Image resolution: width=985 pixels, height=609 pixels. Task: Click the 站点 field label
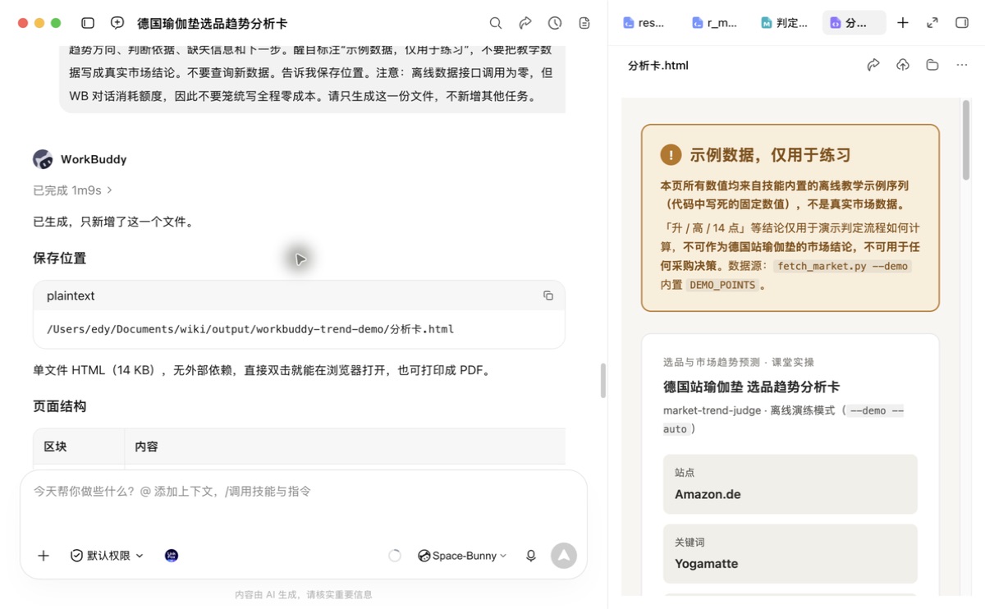tap(685, 473)
